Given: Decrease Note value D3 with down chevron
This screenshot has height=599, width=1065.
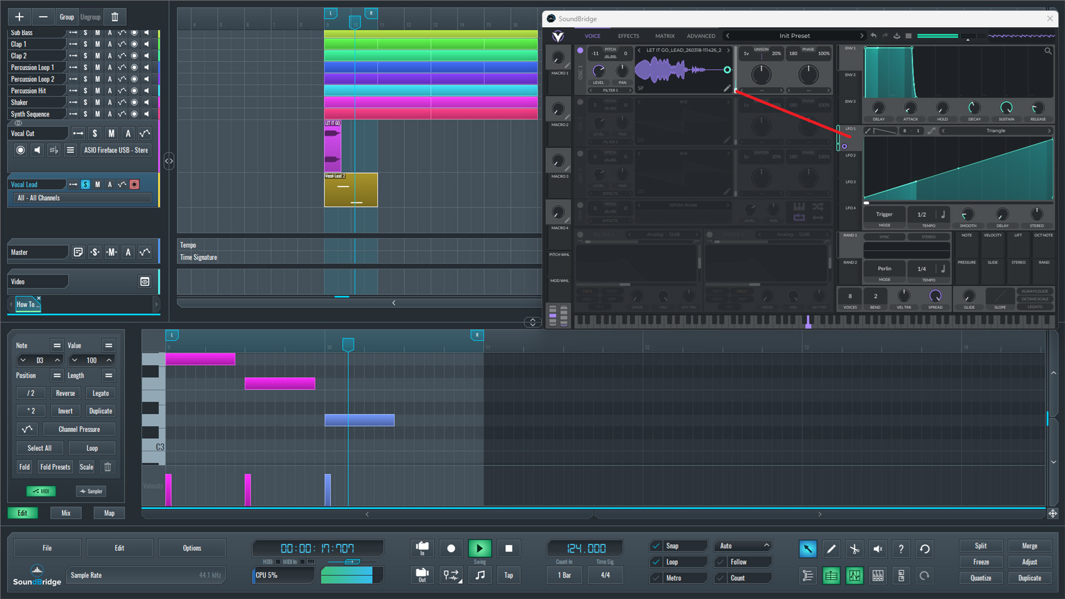Looking at the screenshot, I should [23, 361].
